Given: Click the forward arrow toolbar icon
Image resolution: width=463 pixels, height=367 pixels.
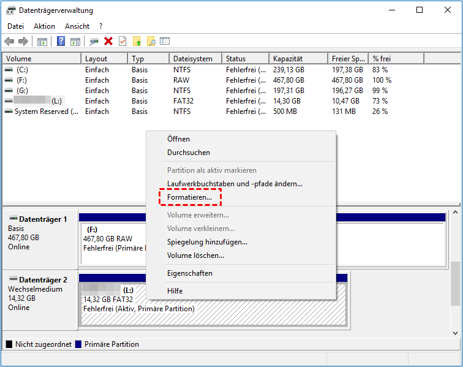Looking at the screenshot, I should pos(23,41).
